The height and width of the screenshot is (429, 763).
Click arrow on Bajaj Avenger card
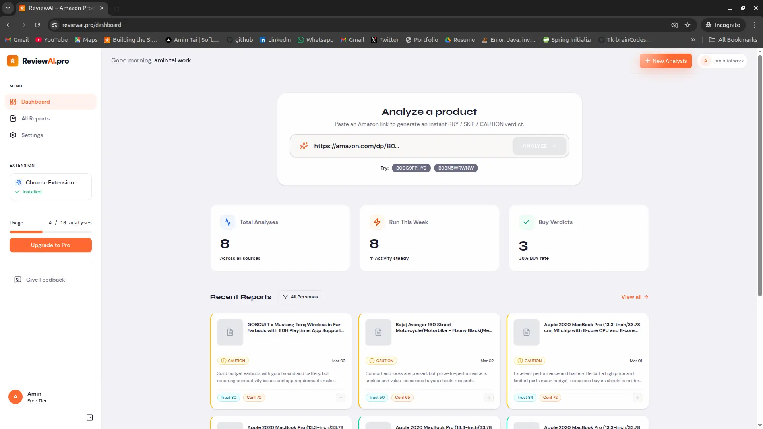click(489, 398)
